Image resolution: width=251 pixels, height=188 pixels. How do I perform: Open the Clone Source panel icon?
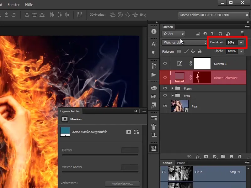click(x=154, y=135)
